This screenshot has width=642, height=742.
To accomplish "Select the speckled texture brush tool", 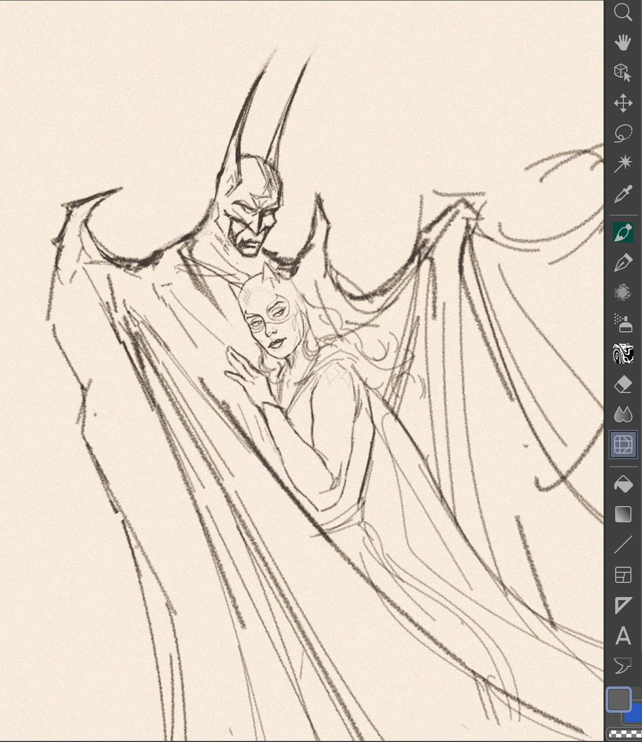I will (x=623, y=293).
